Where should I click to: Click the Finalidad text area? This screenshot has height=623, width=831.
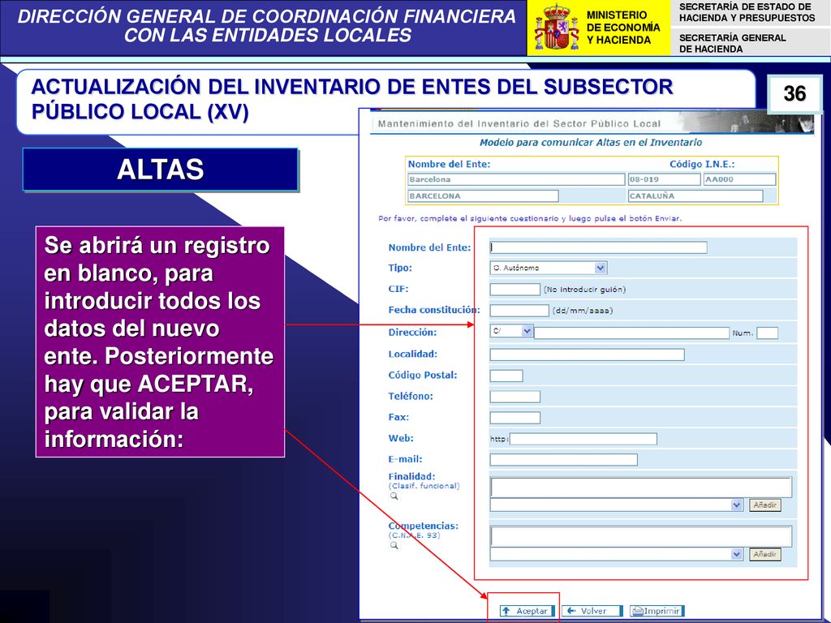[x=641, y=487]
